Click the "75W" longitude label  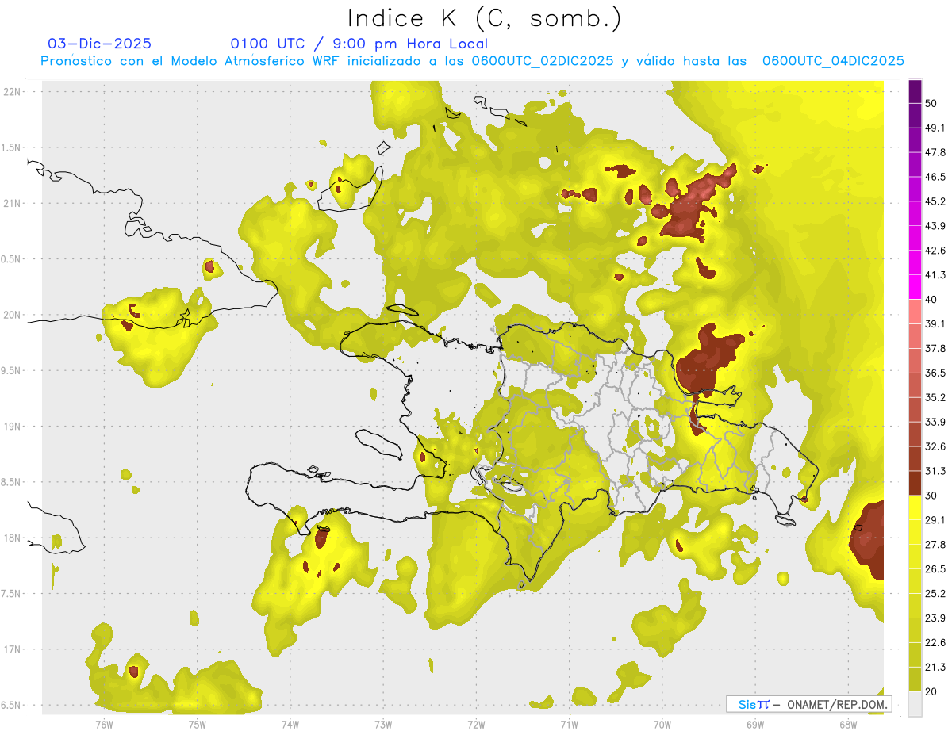[x=198, y=725]
